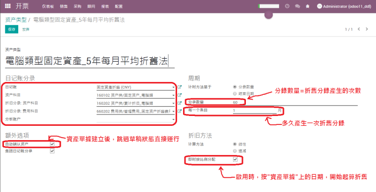Toggle 自动确认资产 checkbox
Screen dimensions: 376x192
pyautogui.click(x=52, y=144)
